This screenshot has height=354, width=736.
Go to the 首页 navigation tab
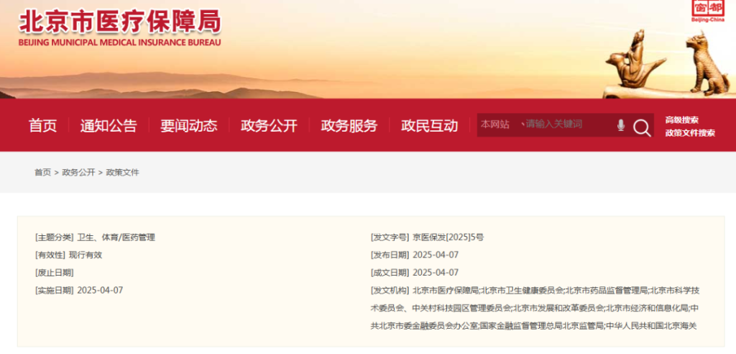[42, 126]
